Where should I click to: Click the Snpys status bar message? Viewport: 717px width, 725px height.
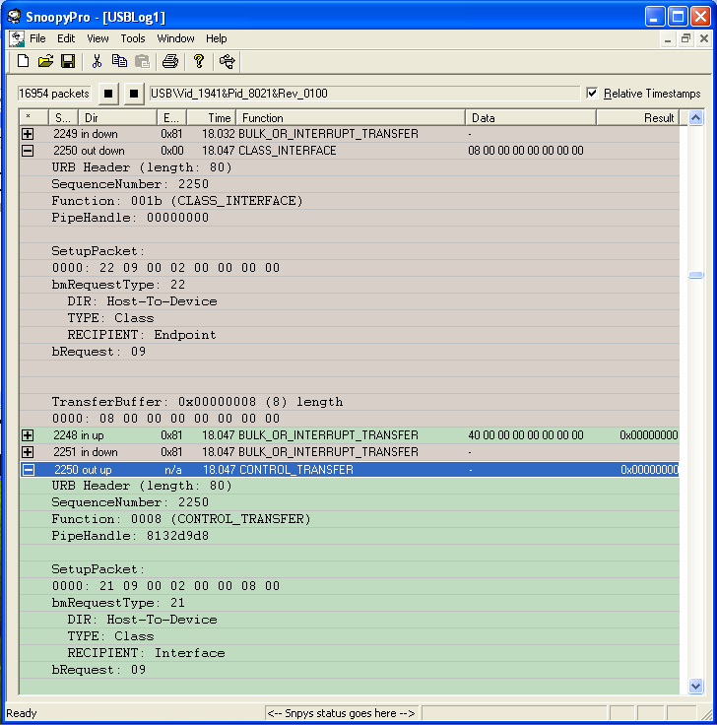[341, 713]
